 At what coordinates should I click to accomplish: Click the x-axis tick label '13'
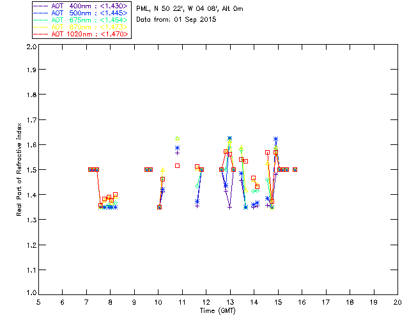tap(230, 302)
